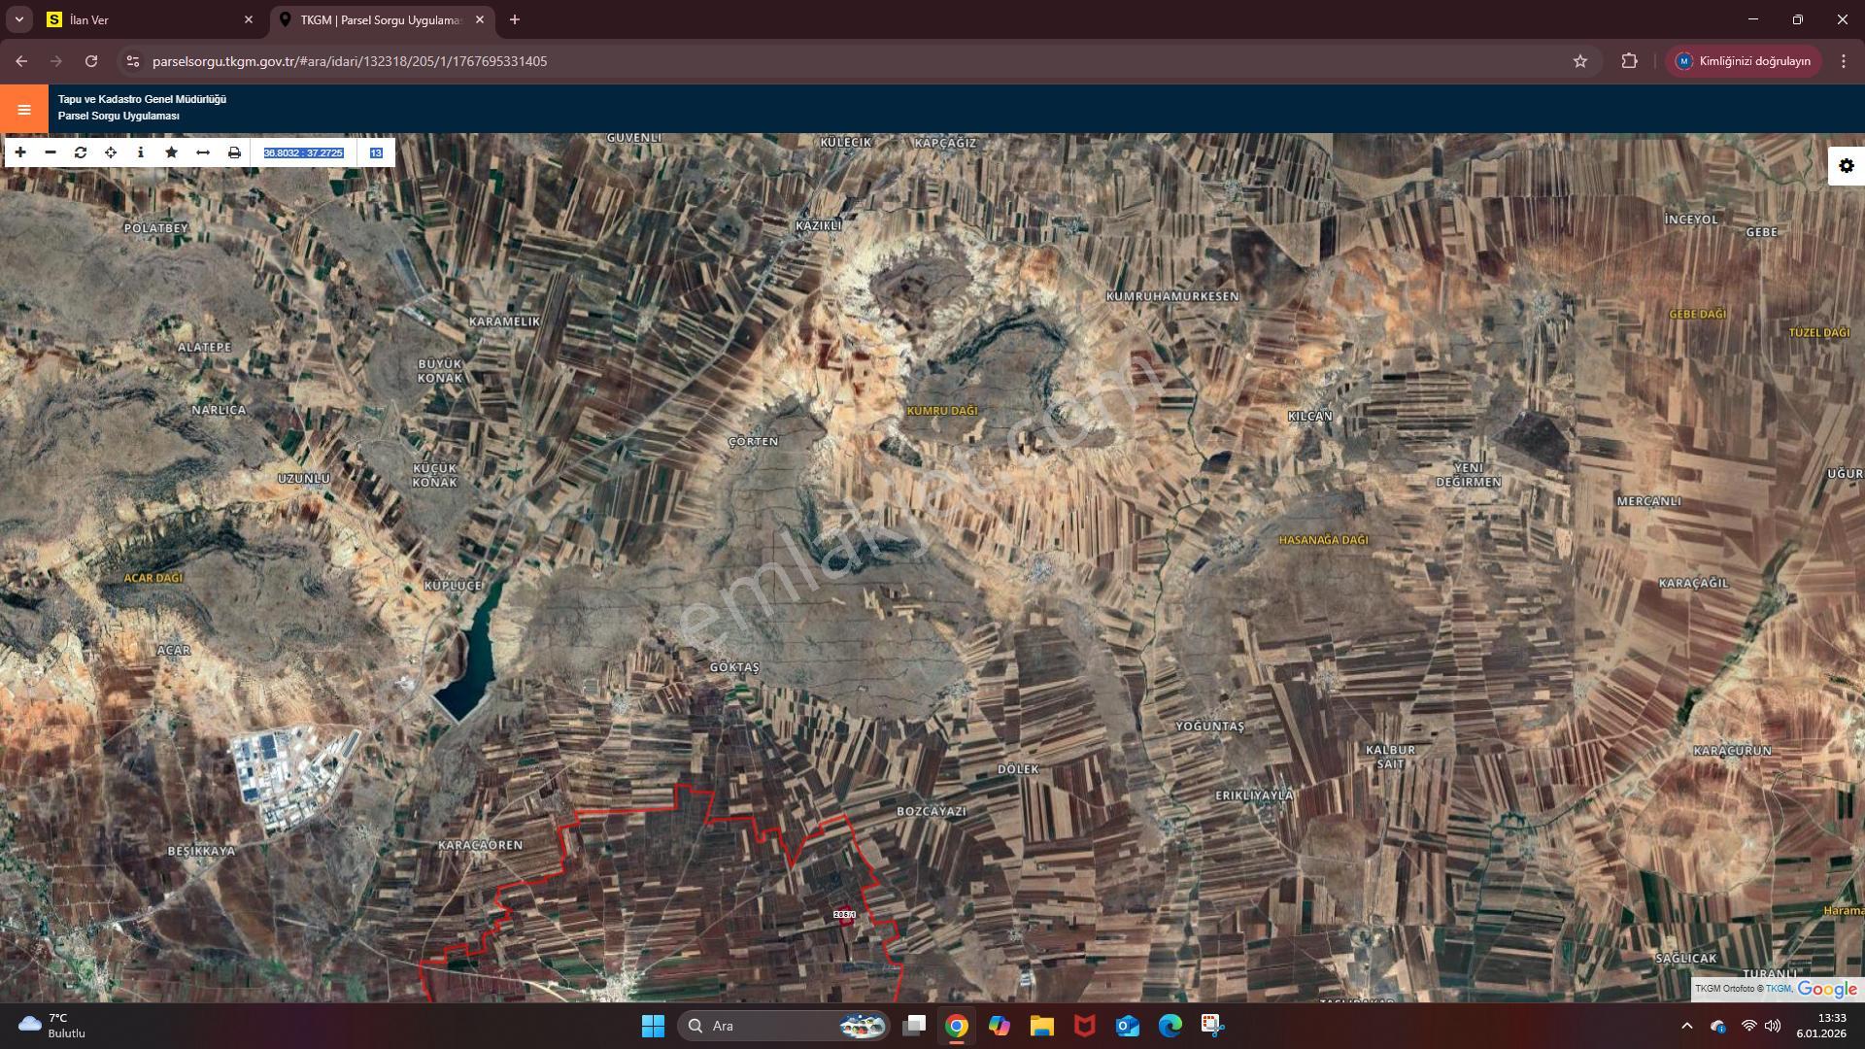
Task: Open Snipping Tool from the taskbar
Action: (1212, 1026)
